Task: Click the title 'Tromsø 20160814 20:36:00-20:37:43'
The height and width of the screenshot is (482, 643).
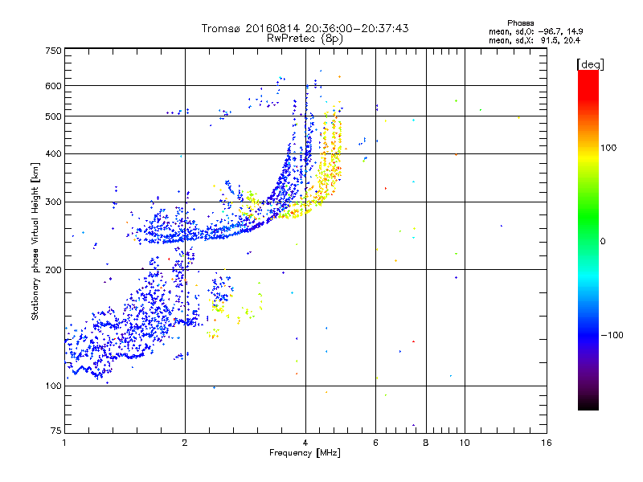Action: (x=305, y=28)
